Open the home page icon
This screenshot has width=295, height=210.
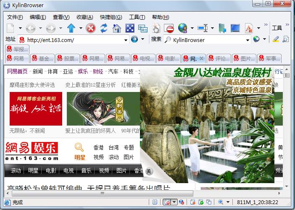point(117,28)
